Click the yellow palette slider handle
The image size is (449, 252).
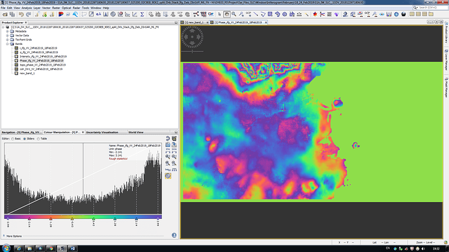coord(72,219)
